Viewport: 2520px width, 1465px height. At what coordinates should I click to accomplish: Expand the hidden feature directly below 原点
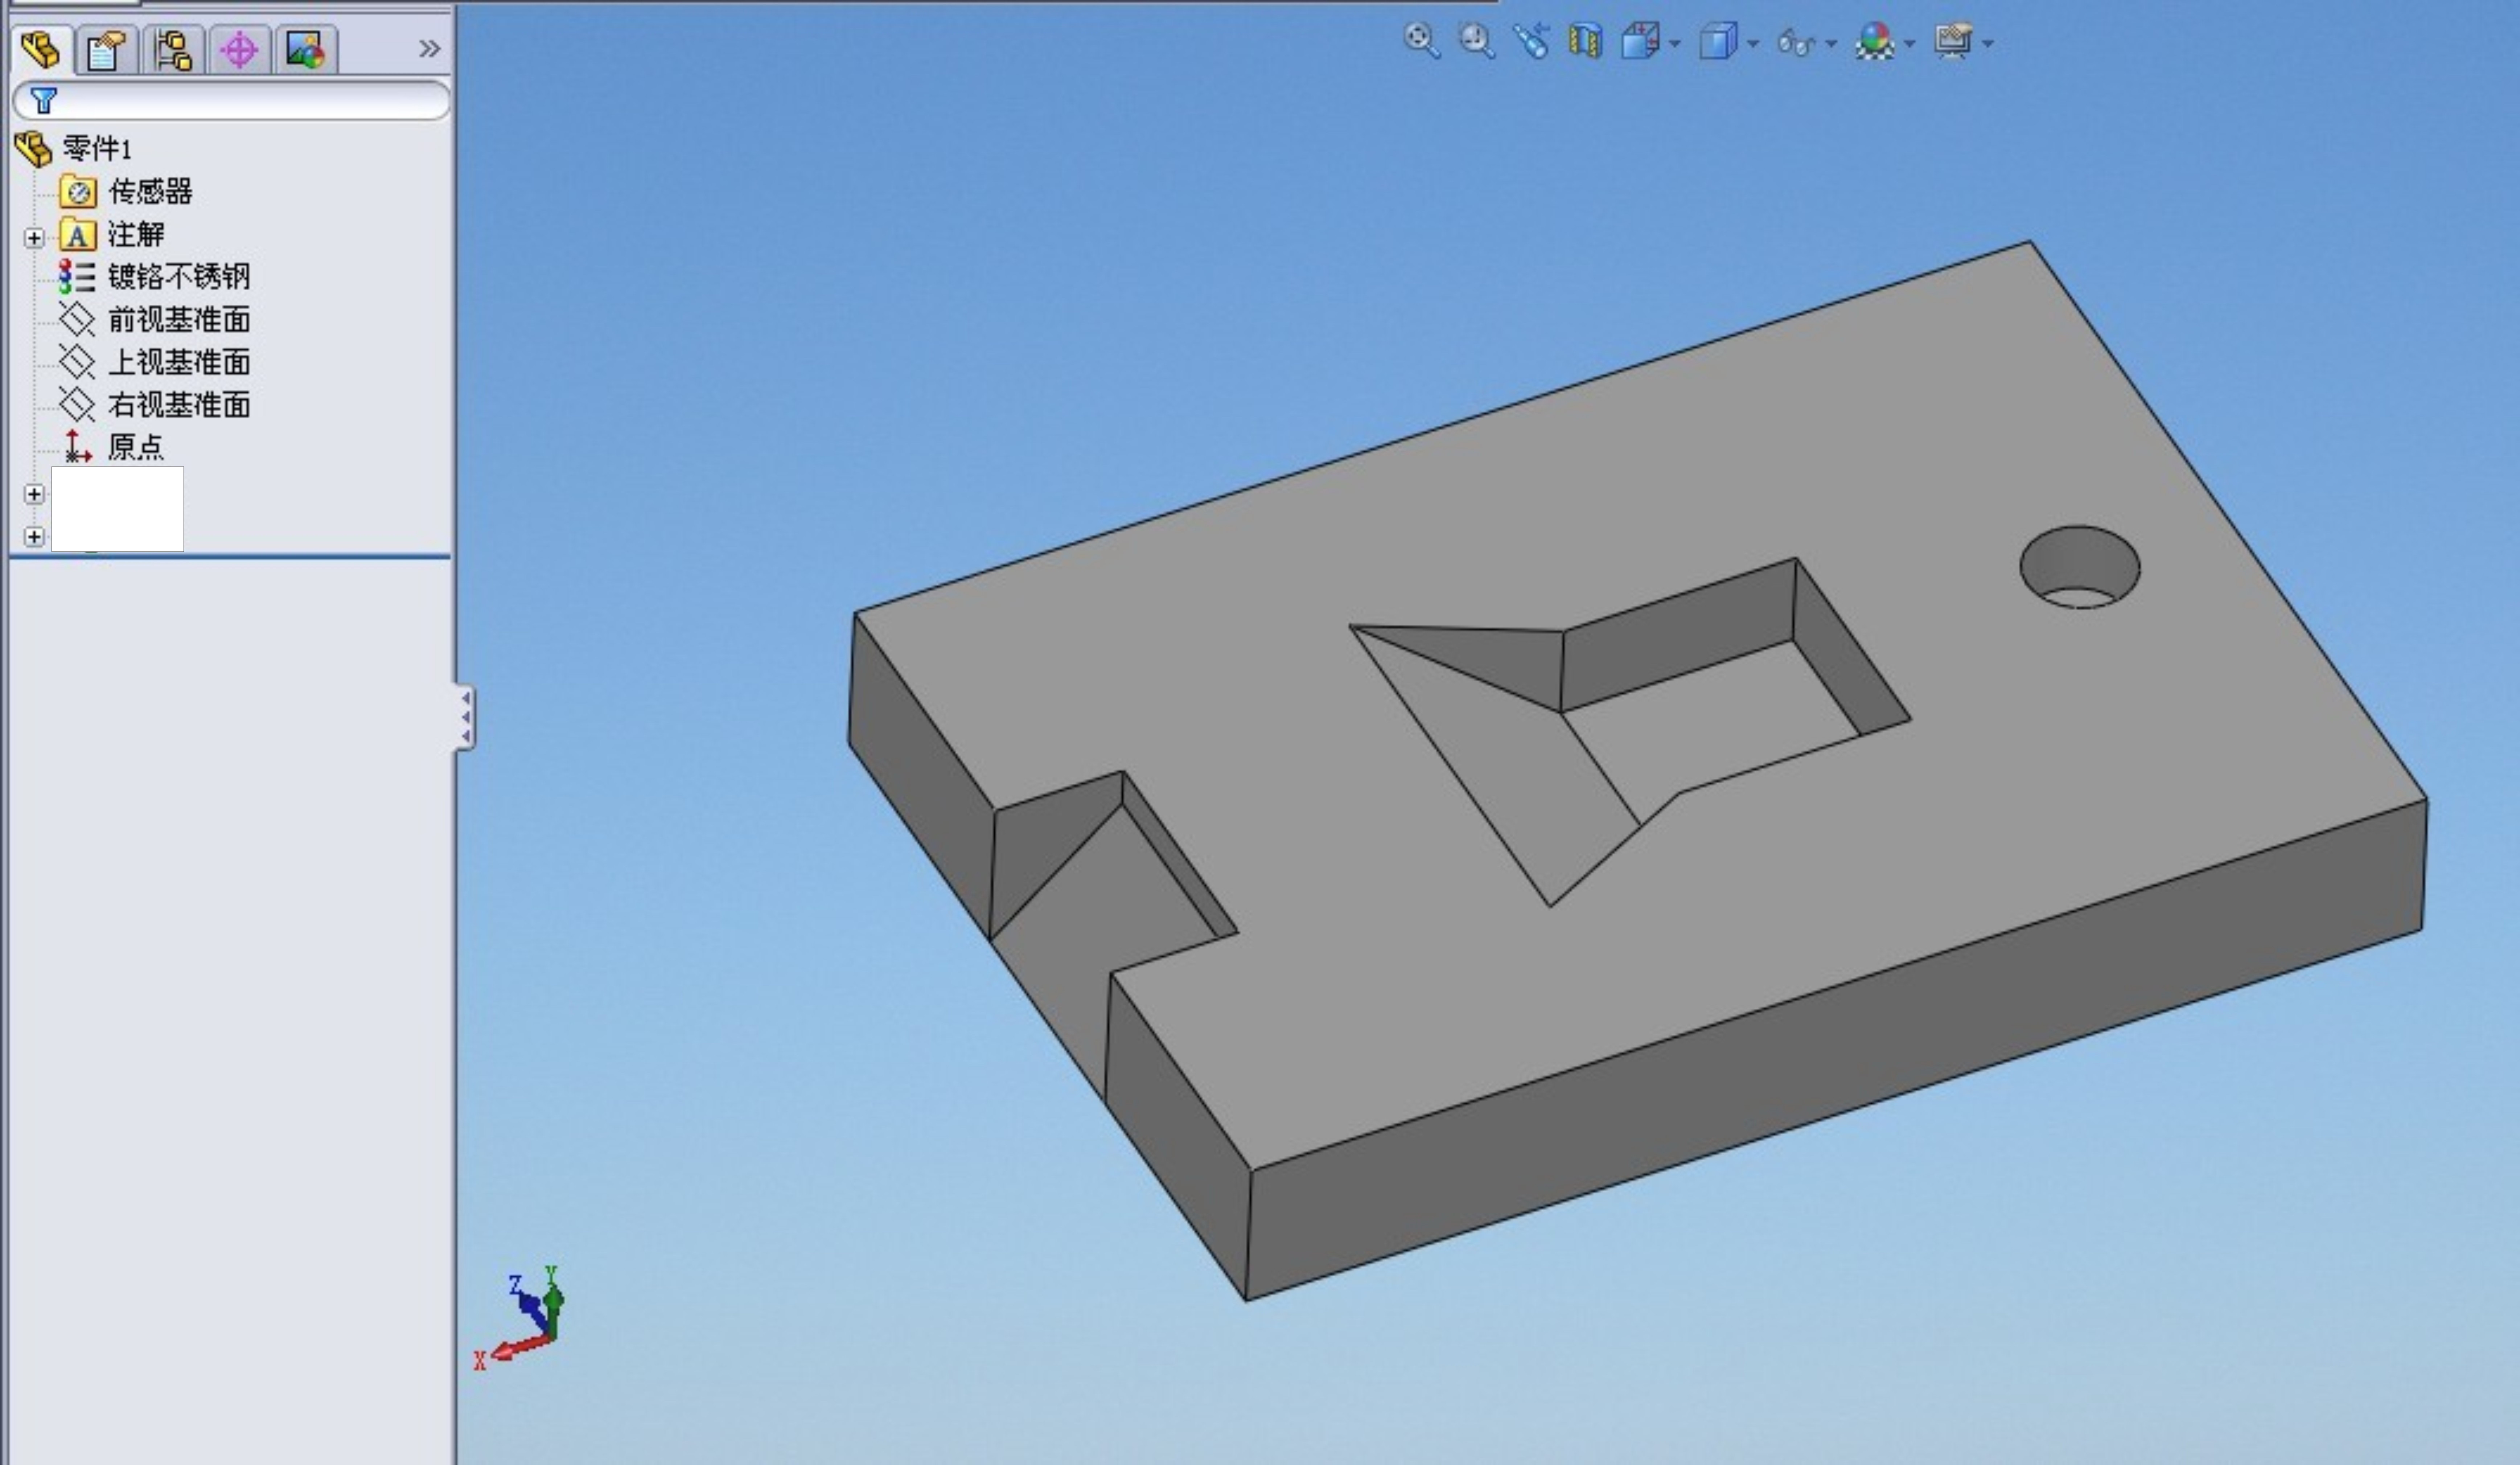[34, 494]
